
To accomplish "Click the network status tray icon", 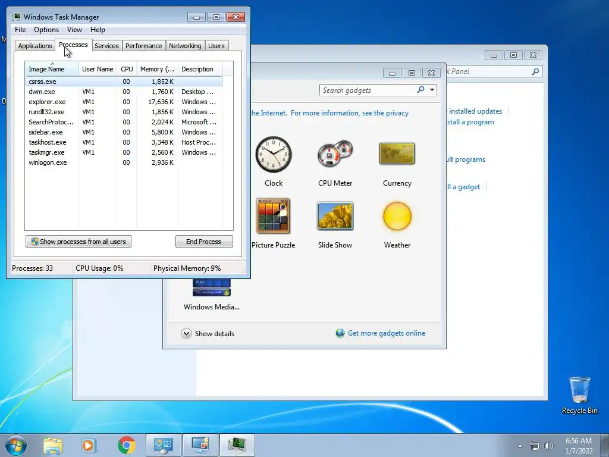I will [535, 446].
